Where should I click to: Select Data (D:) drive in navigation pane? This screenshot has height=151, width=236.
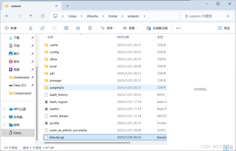click(x=20, y=85)
